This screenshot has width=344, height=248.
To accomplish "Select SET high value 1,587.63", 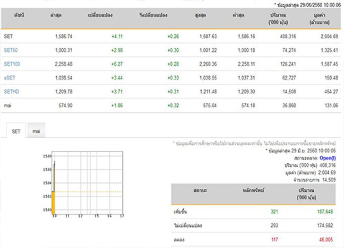I will click(208, 36).
